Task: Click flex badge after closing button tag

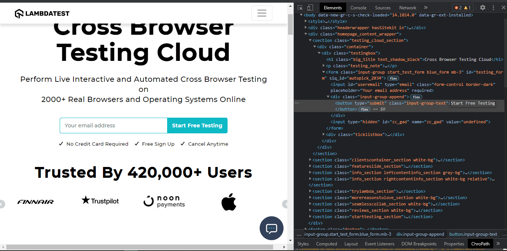Action: [x=364, y=109]
